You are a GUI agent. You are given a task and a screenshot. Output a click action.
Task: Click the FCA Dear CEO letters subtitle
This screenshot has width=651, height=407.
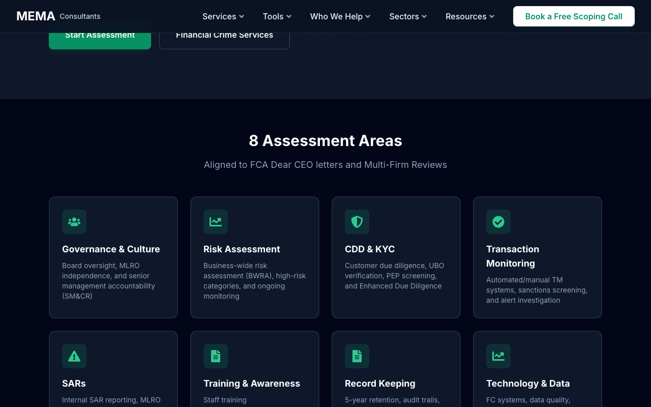[325, 165]
